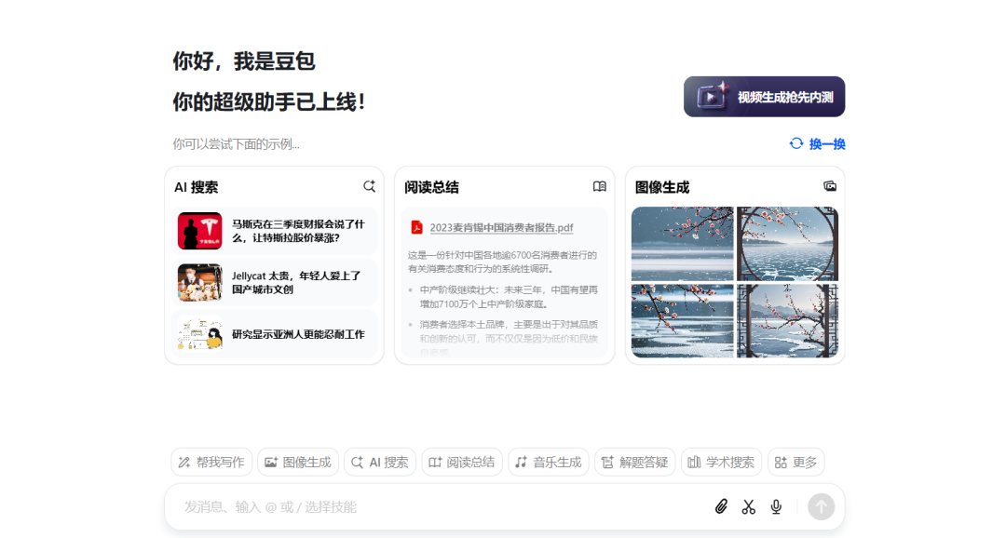Expand the 更多 skills menu
Image resolution: width=1006 pixels, height=538 pixels.
click(x=795, y=463)
